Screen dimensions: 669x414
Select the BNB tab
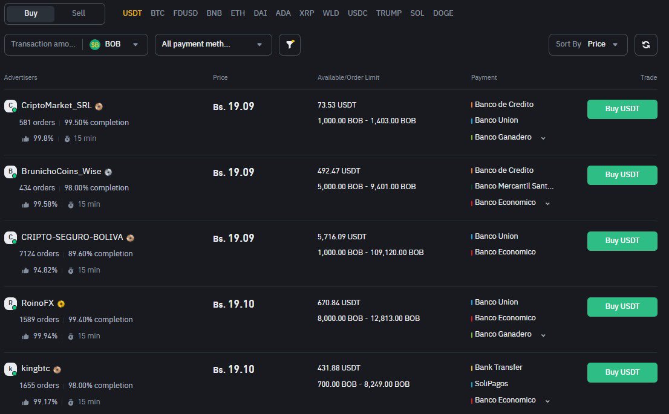214,13
